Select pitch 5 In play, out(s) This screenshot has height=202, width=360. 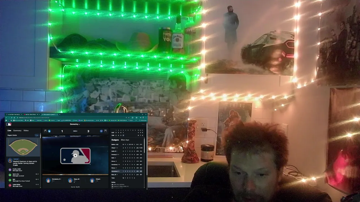point(24,170)
